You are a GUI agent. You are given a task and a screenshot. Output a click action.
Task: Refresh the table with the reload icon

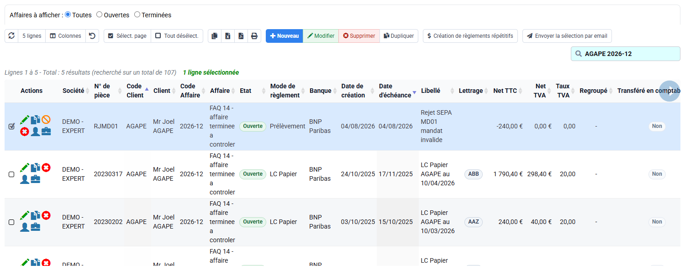11,36
